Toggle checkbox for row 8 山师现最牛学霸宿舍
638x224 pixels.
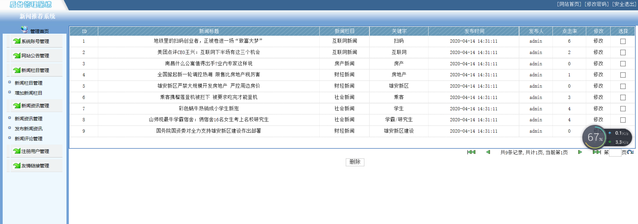(623, 120)
